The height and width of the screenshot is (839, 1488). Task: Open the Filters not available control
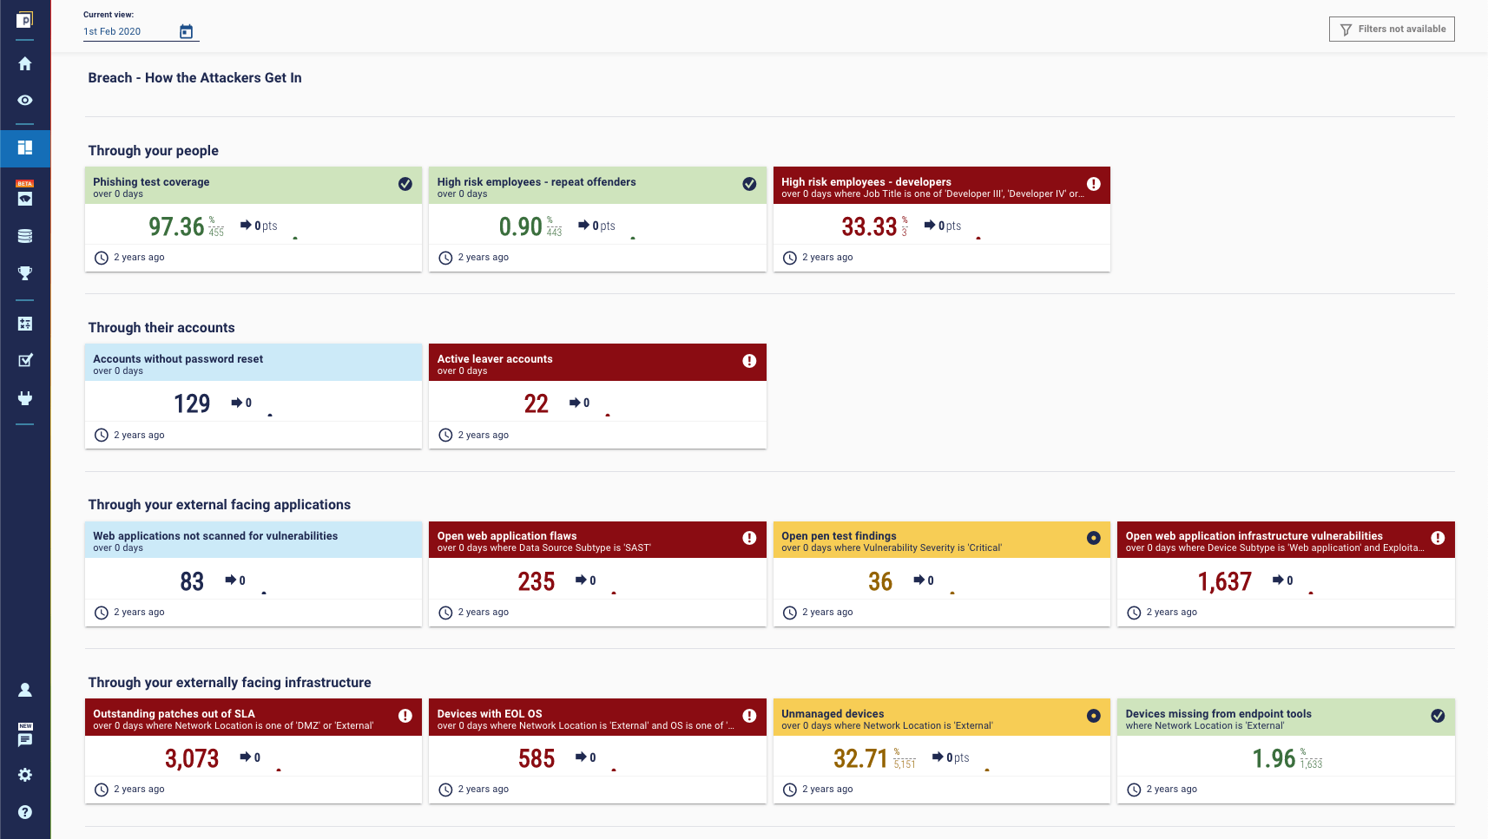pyautogui.click(x=1391, y=29)
